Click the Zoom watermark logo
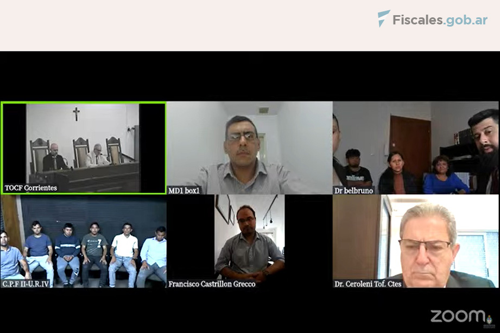 (458, 316)
